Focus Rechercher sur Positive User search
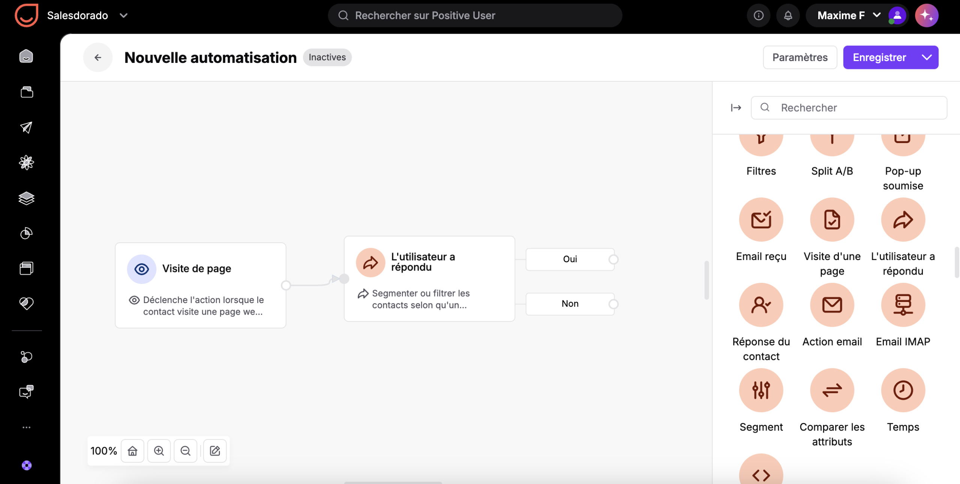Image resolution: width=960 pixels, height=484 pixels. (475, 15)
